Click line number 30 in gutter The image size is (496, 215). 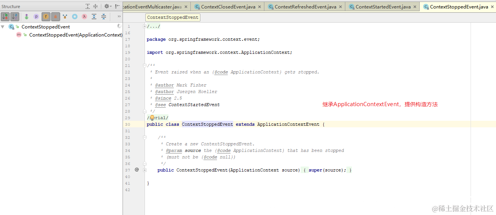pyautogui.click(x=128, y=124)
